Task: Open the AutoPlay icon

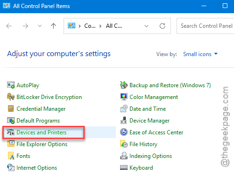Action: coord(11,85)
